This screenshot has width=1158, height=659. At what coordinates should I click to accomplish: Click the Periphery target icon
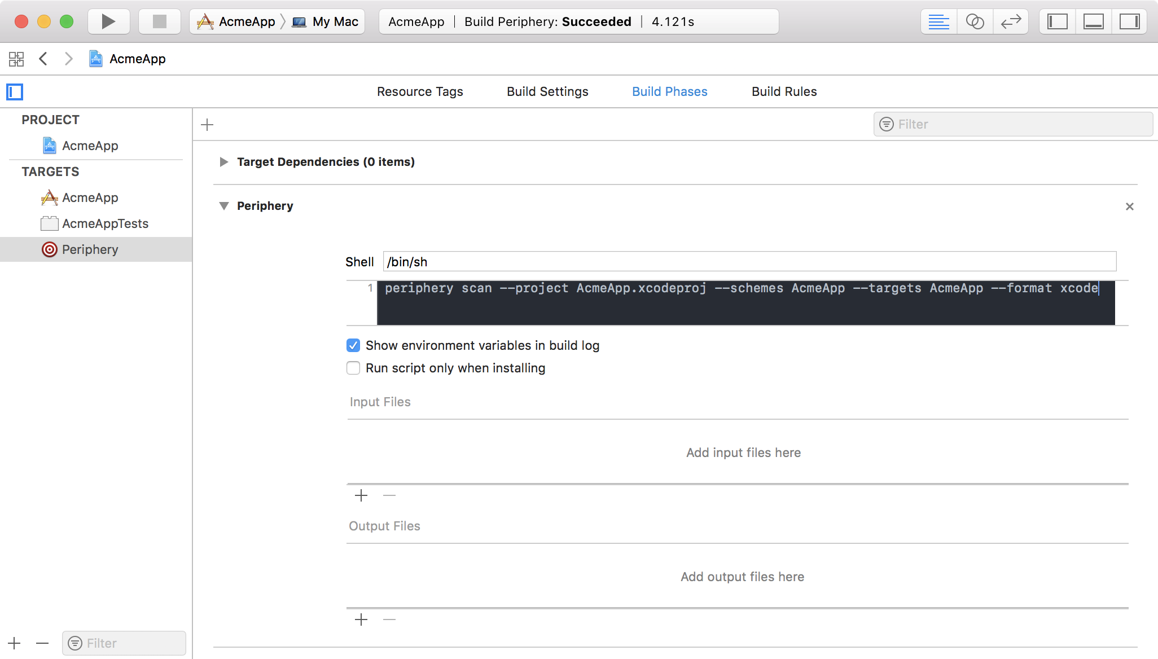[49, 249]
